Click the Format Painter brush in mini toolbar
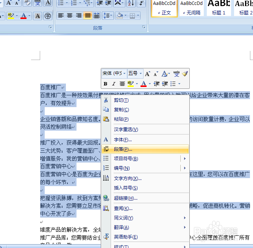 point(185,74)
